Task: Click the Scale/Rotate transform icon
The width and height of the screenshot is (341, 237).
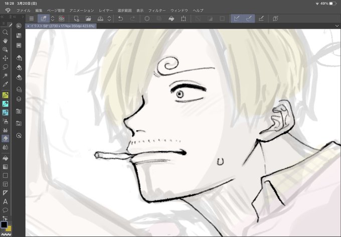Action: (184, 19)
